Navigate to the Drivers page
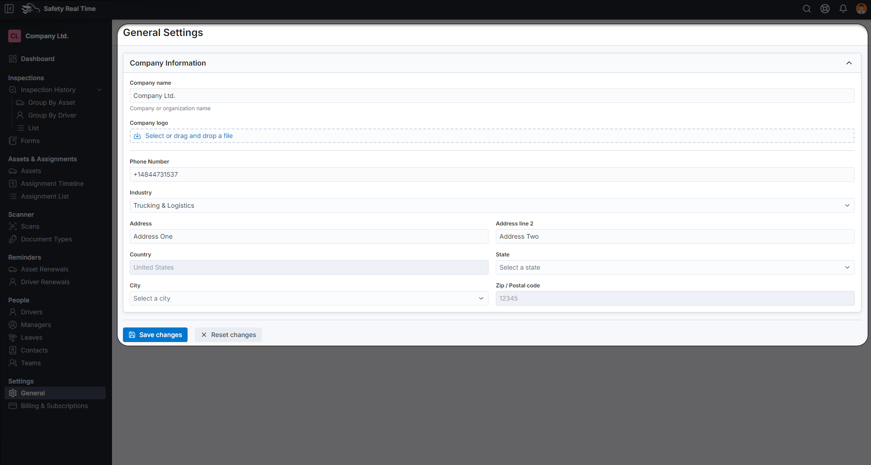Screen dimensions: 871x465 click(31, 312)
